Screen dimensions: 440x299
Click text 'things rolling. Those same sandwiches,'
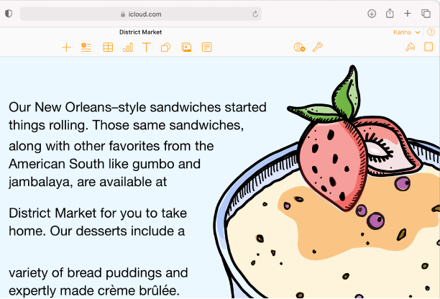(x=127, y=125)
